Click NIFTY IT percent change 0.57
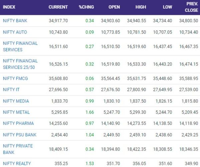This screenshot has height=167, width=200. click(x=90, y=90)
